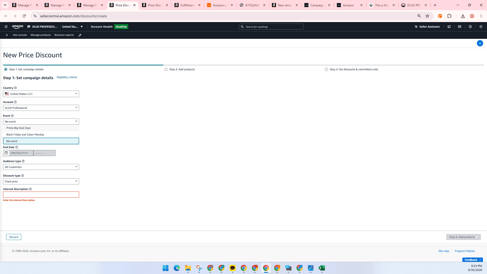Click the pencil edit bookmarks icon
This screenshot has height=274, width=487.
pyautogui.click(x=80, y=35)
